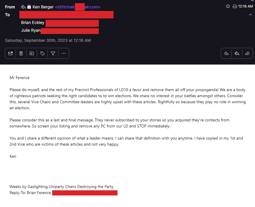Reply all to this message
255x207 pixels.
coord(237,53)
